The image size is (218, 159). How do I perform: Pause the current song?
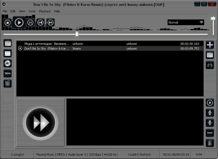30,22
